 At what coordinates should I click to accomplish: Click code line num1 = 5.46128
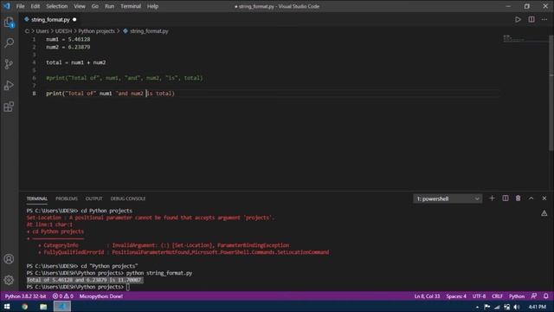[68, 39]
